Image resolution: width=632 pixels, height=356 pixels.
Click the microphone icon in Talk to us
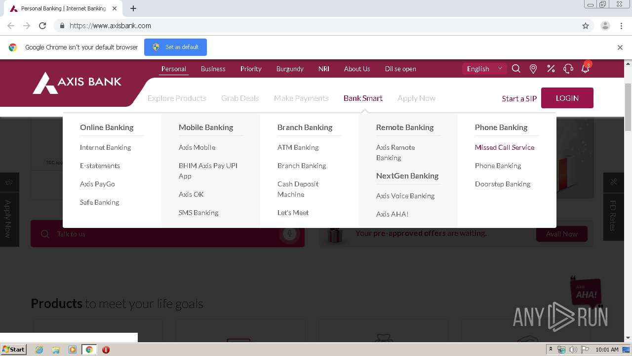pyautogui.click(x=290, y=234)
